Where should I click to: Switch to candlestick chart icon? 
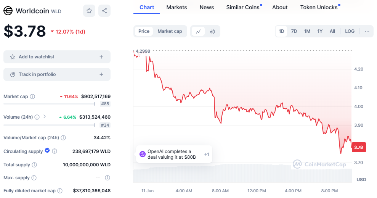tap(212, 31)
